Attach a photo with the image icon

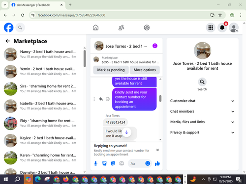(104, 163)
